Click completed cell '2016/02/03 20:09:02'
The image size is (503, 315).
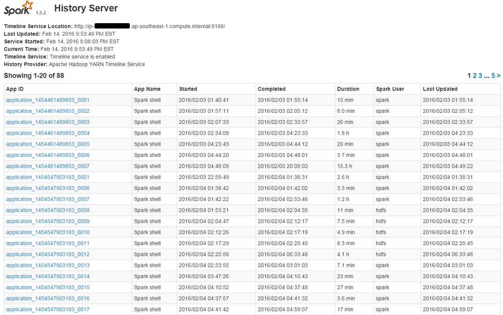coord(282,166)
